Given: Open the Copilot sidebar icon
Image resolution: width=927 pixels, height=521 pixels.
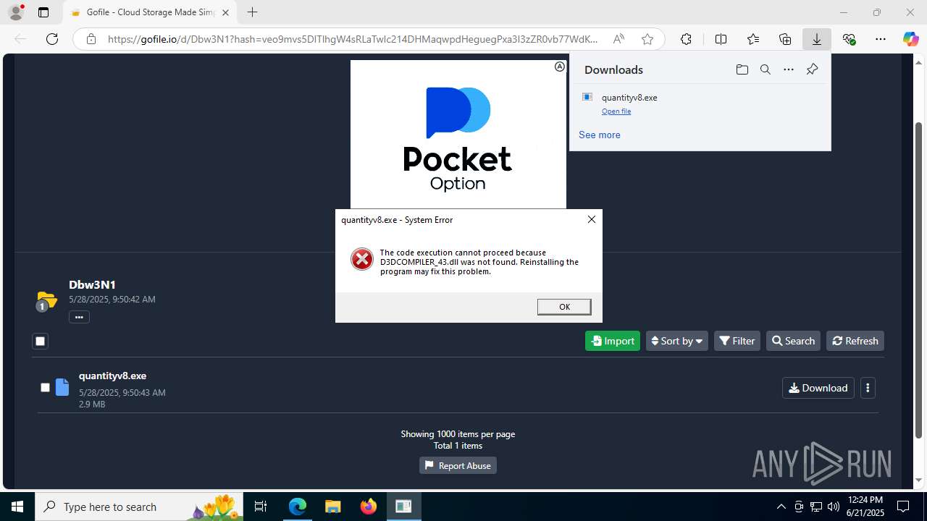Looking at the screenshot, I should pyautogui.click(x=910, y=39).
